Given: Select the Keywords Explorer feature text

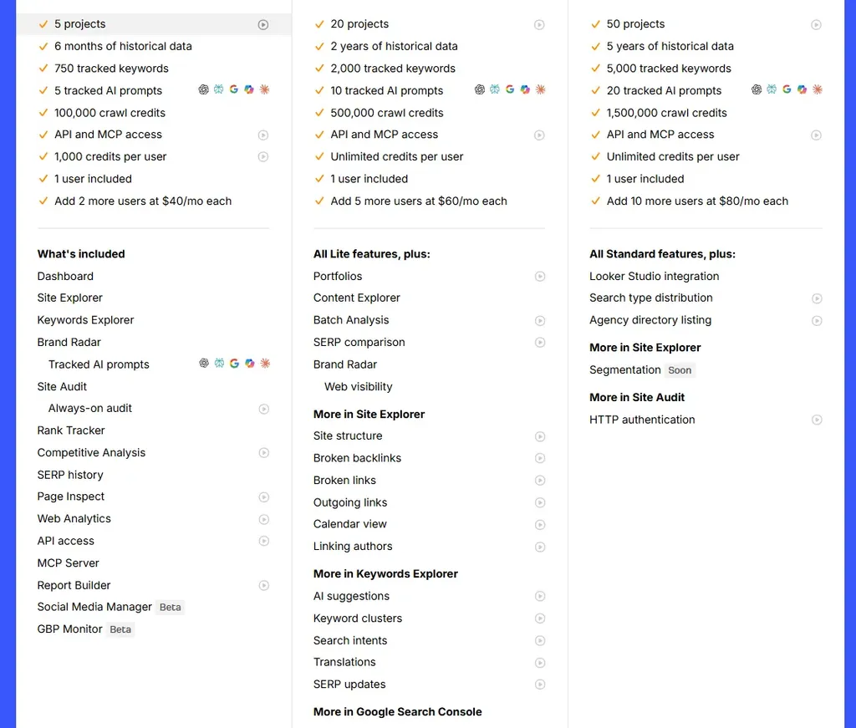Looking at the screenshot, I should [x=86, y=320].
